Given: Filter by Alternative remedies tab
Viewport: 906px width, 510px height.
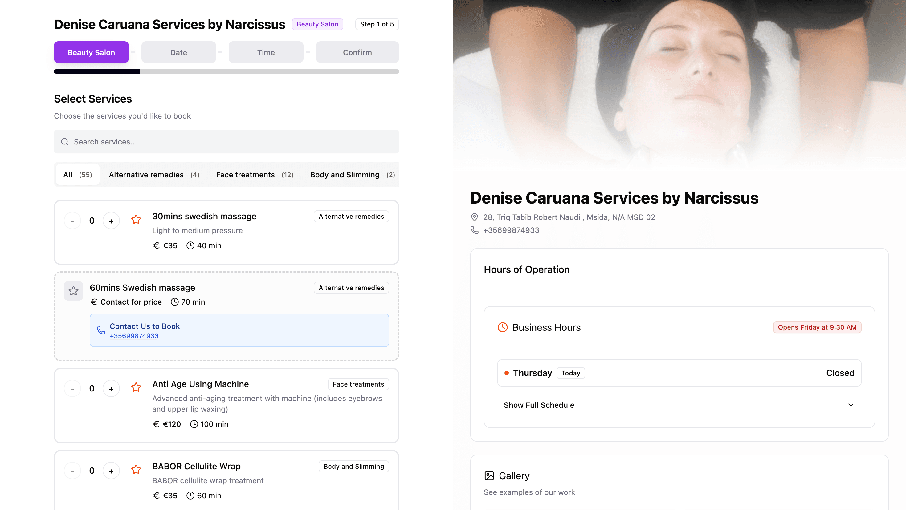Looking at the screenshot, I should coord(154,175).
